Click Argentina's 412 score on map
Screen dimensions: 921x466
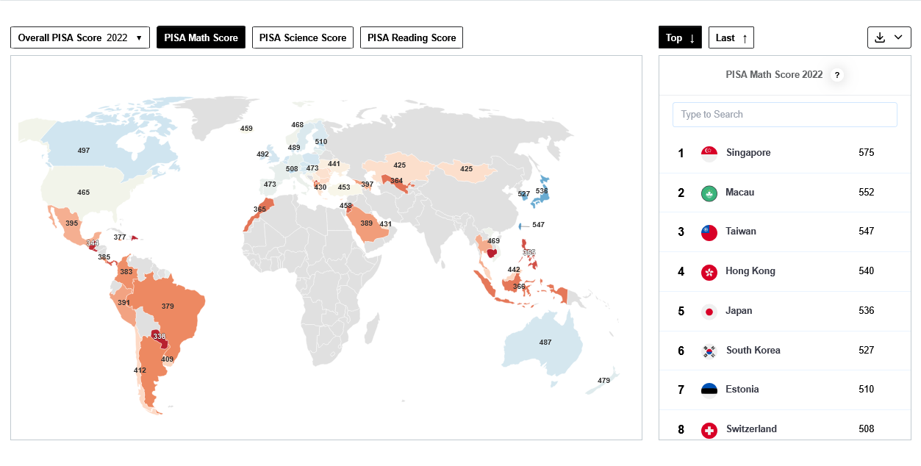click(x=140, y=370)
